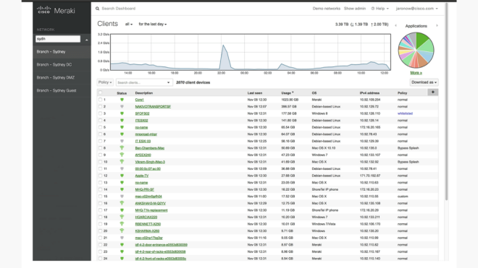Click the status icon for row 24
This screenshot has height=268, width=478.
click(122, 259)
